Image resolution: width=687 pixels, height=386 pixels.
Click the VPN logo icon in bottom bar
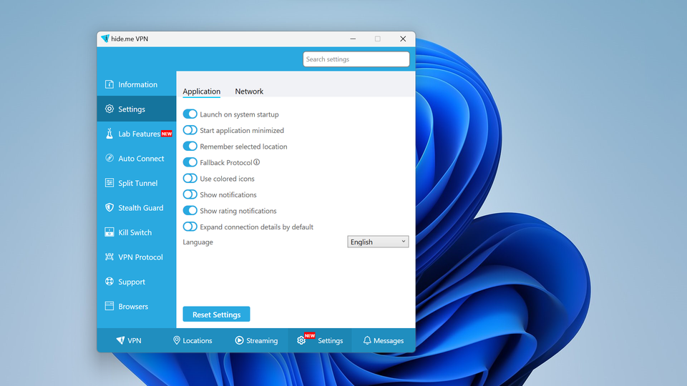(x=120, y=340)
